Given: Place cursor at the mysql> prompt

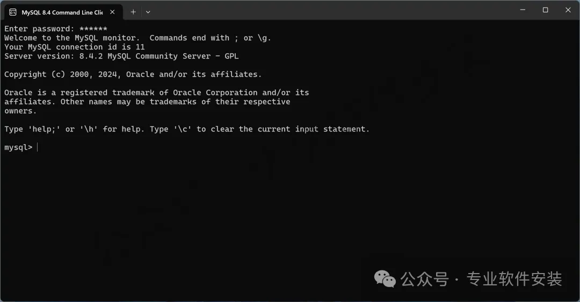Looking at the screenshot, I should point(38,147).
